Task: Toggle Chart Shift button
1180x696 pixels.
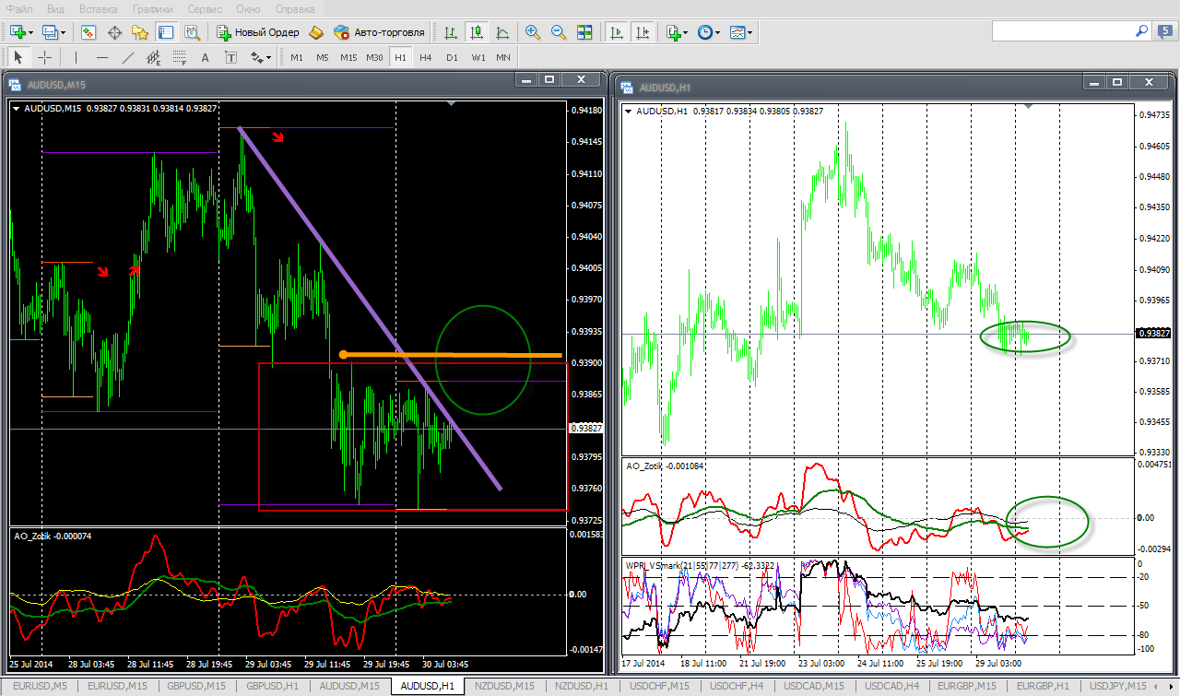Action: (x=642, y=32)
